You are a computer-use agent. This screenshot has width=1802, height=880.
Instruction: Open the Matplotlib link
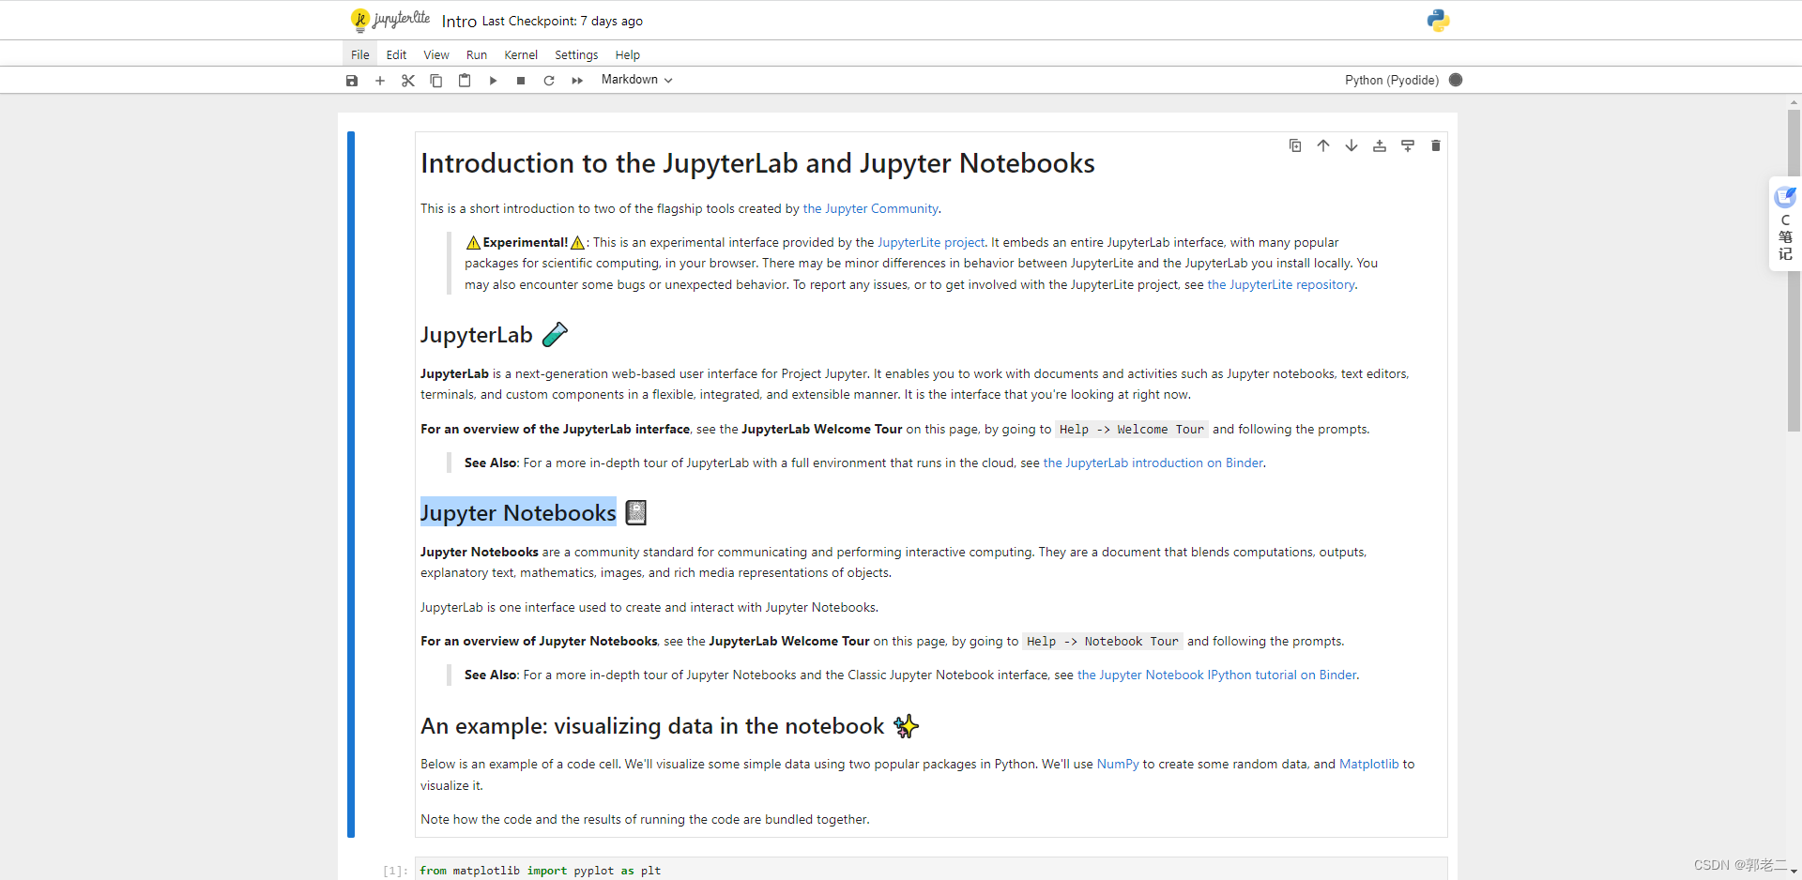[1369, 764]
